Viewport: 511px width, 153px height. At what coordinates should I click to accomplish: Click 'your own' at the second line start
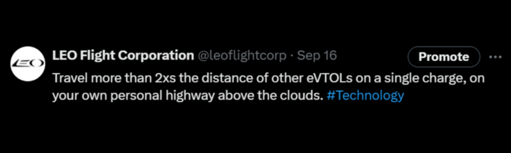(79, 96)
